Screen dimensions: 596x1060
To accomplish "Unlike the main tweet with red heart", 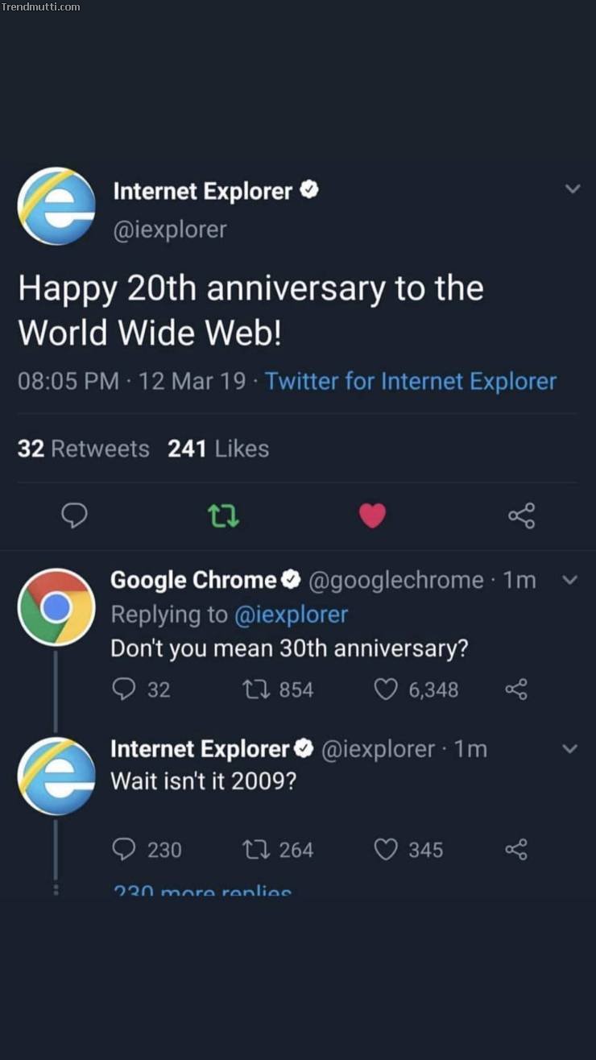I will [372, 516].
